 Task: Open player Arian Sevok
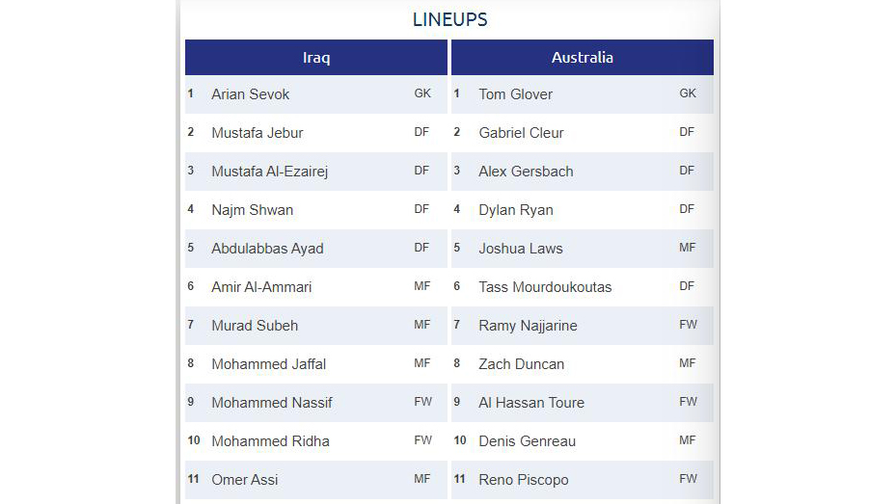pos(251,94)
